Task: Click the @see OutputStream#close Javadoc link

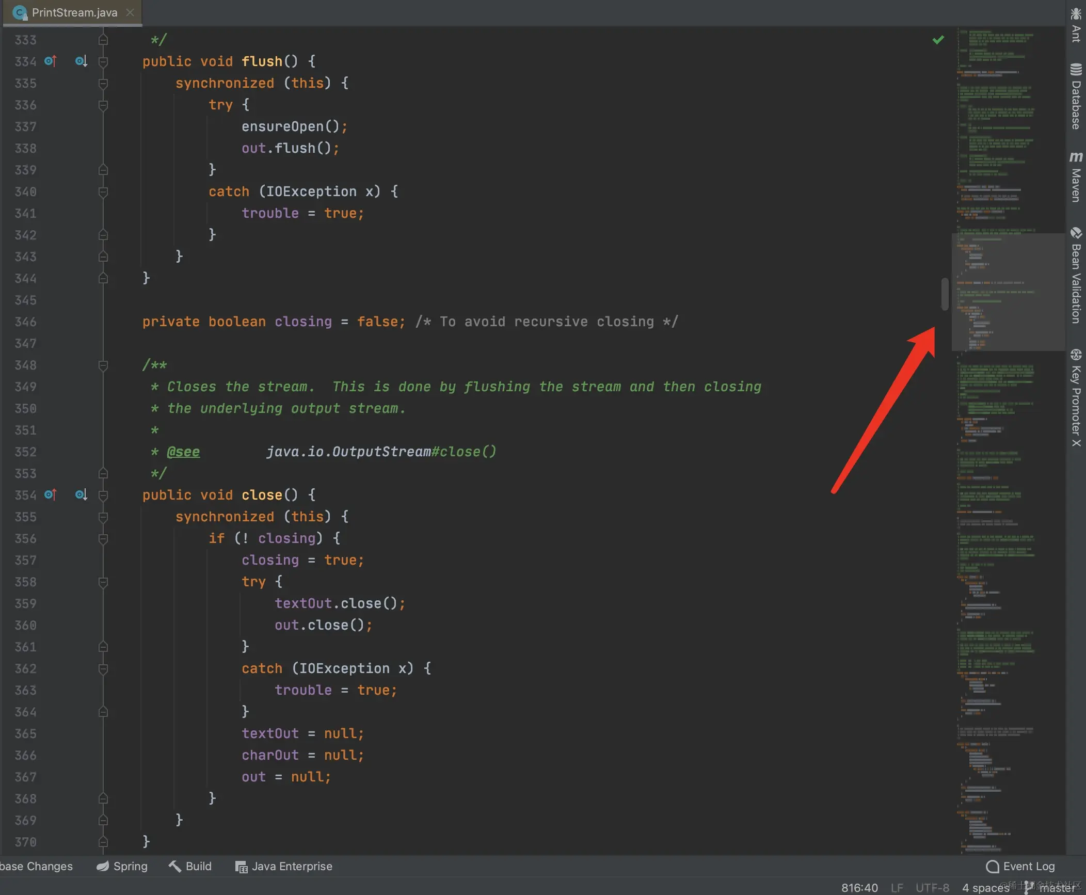Action: click(184, 452)
